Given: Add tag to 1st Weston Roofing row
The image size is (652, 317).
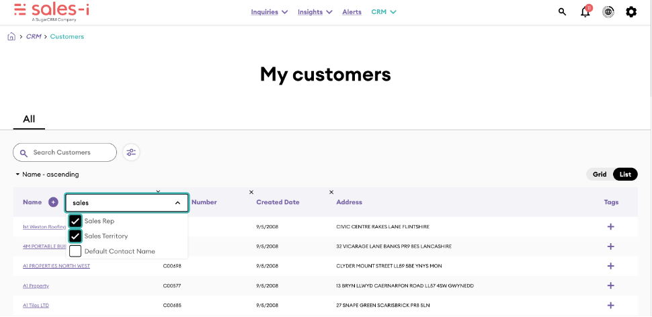Looking at the screenshot, I should coord(610,227).
